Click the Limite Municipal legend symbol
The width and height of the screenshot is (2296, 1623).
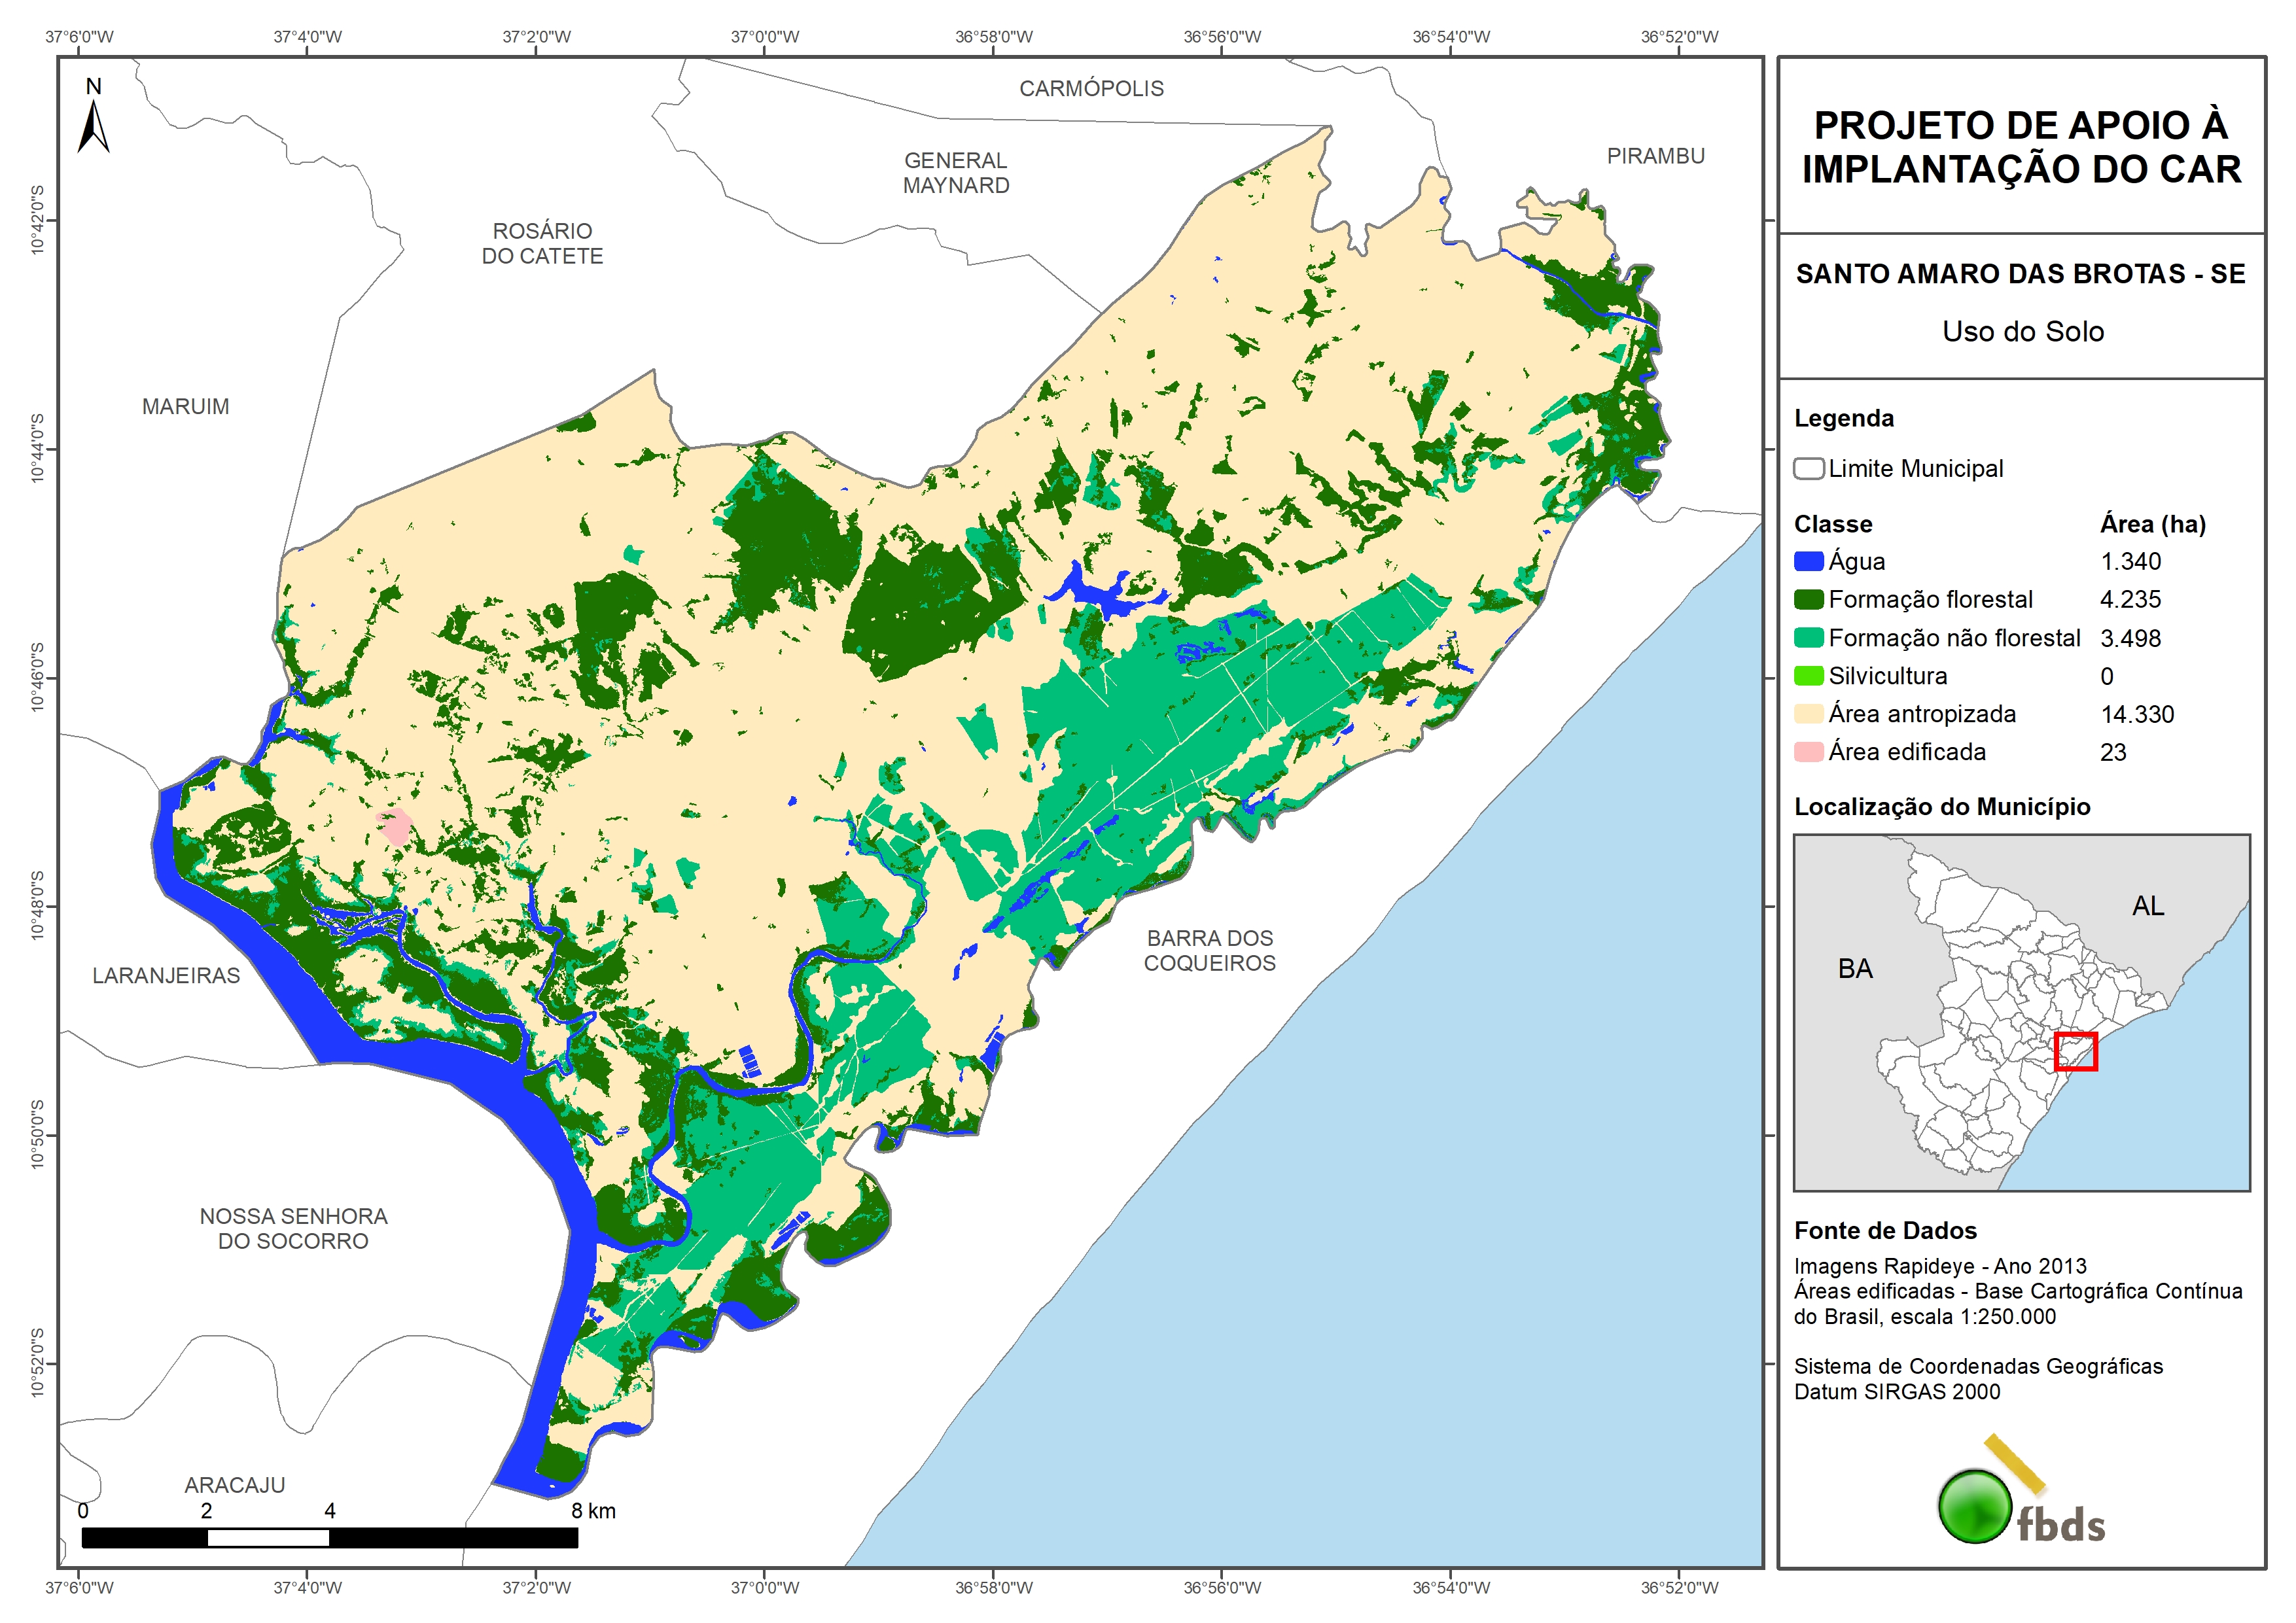(x=1808, y=468)
